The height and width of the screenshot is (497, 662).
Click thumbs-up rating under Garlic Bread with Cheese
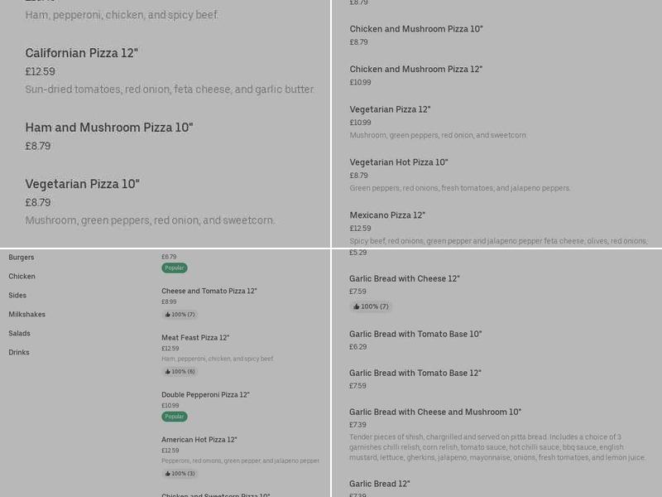370,306
